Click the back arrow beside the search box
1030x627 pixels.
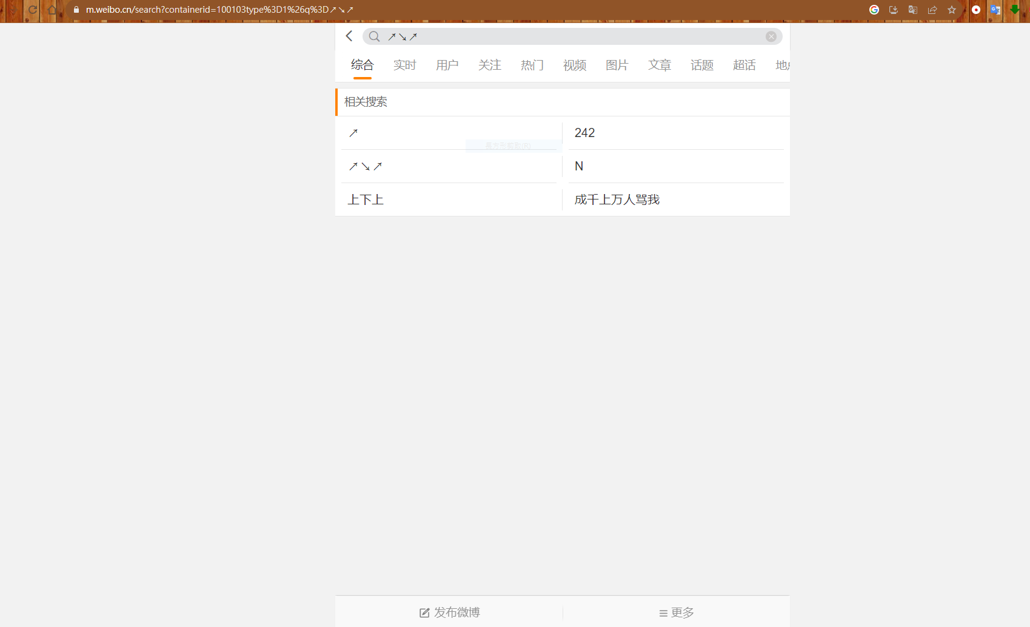[349, 36]
